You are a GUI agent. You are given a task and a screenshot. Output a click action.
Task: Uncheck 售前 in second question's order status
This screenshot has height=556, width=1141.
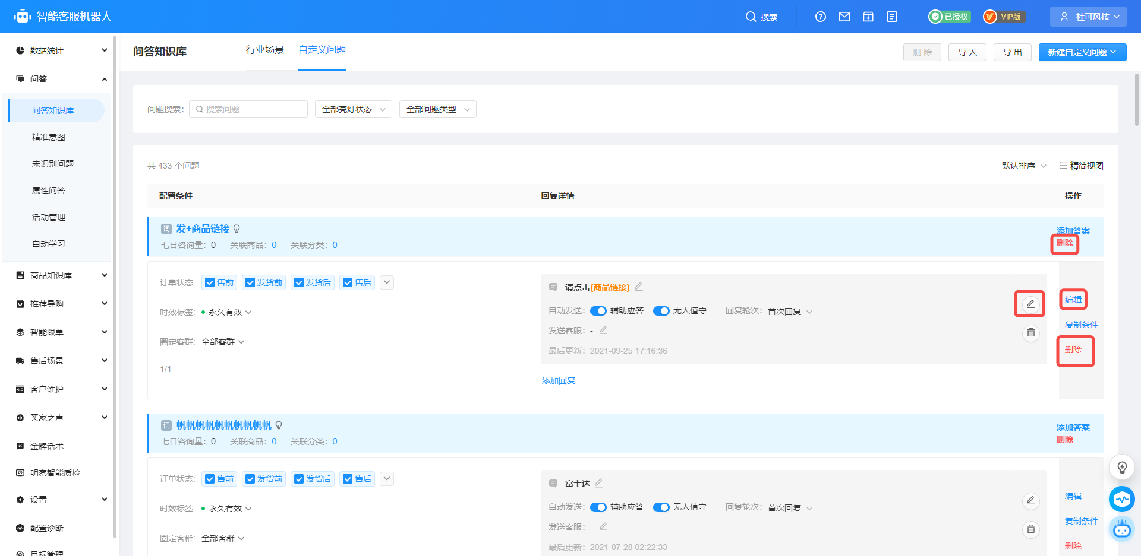(210, 479)
